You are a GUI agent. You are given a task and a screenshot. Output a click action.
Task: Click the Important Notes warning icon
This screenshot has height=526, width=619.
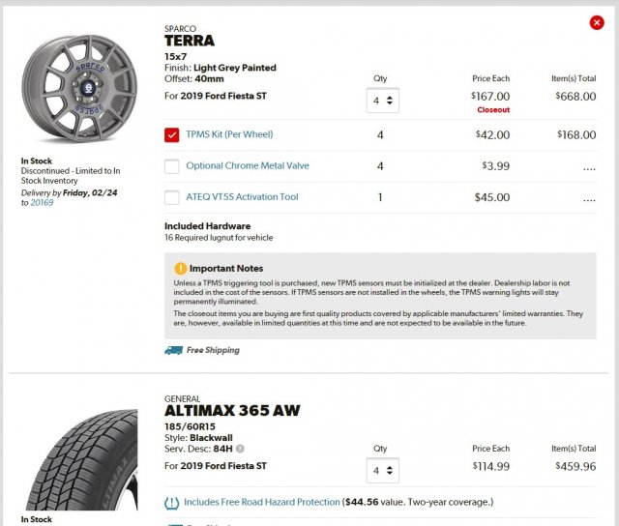click(x=180, y=268)
